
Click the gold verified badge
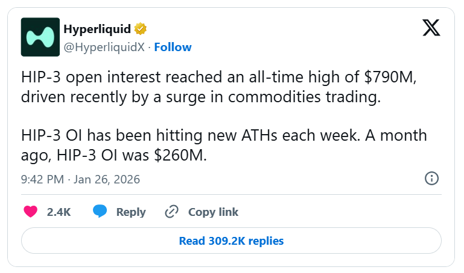(142, 29)
